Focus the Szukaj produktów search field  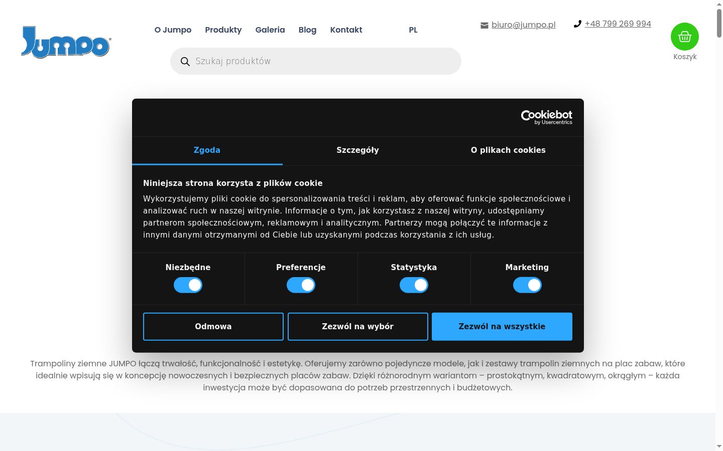click(x=316, y=61)
